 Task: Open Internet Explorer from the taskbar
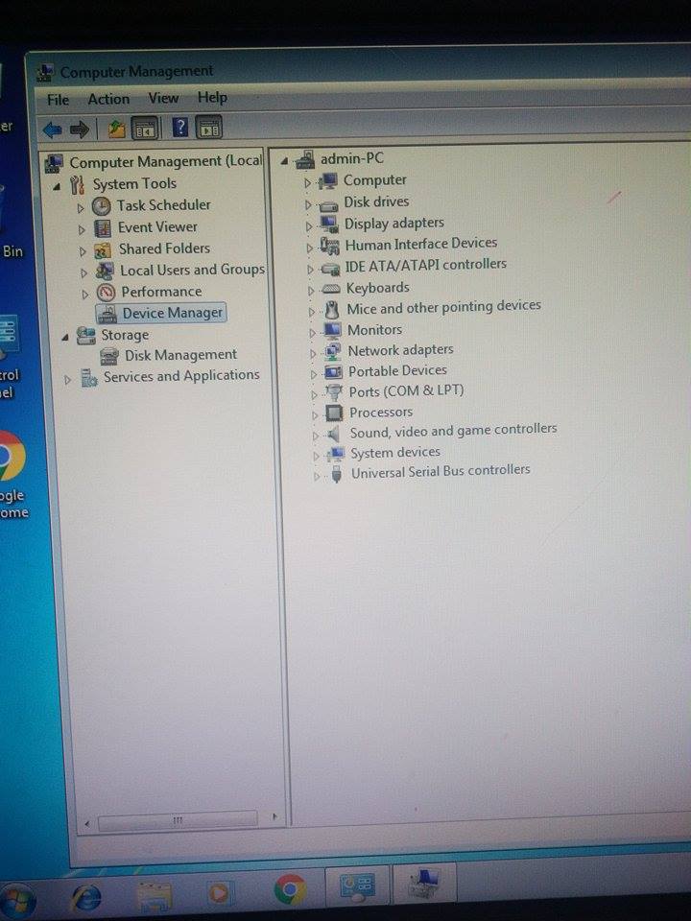coord(87,898)
